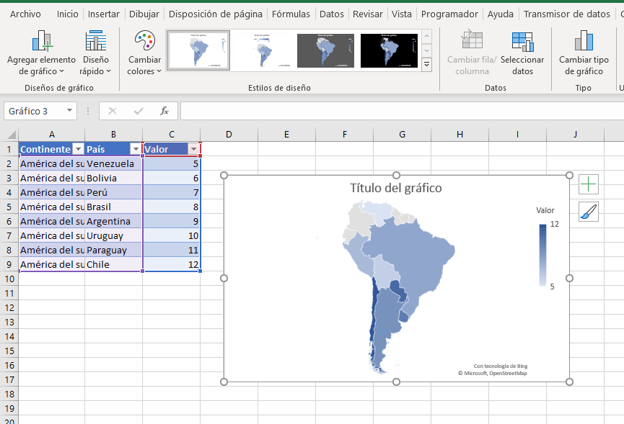Click inside the formula bar field
624x424 pixels.
coord(402,111)
